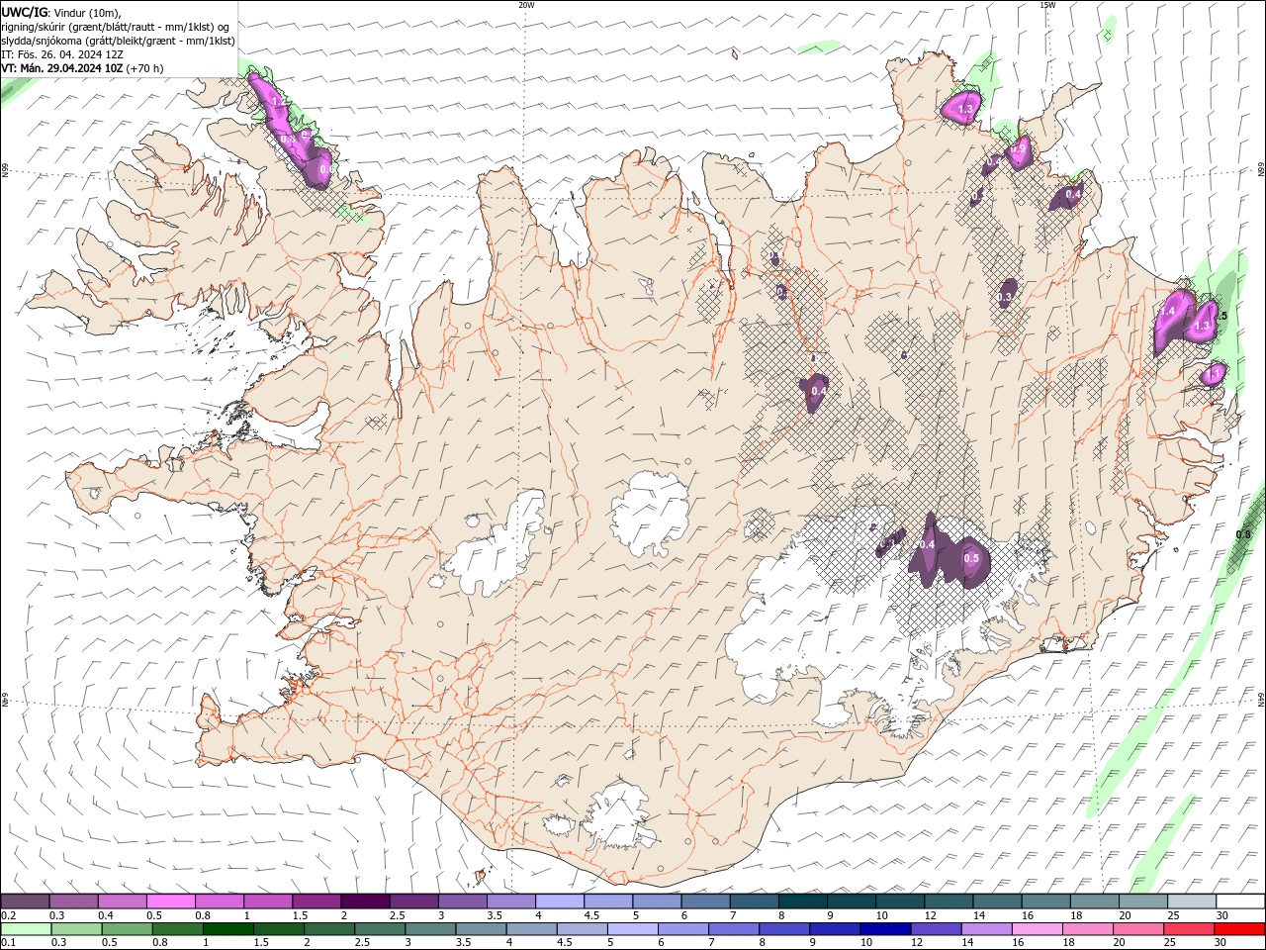The image size is (1266, 950).
Task: Click the '2.5' label under the snow scale
Action: [x=397, y=915]
